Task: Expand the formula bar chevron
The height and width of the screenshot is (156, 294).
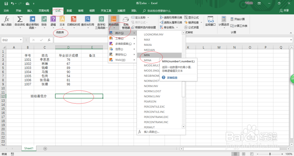Action: (291, 40)
